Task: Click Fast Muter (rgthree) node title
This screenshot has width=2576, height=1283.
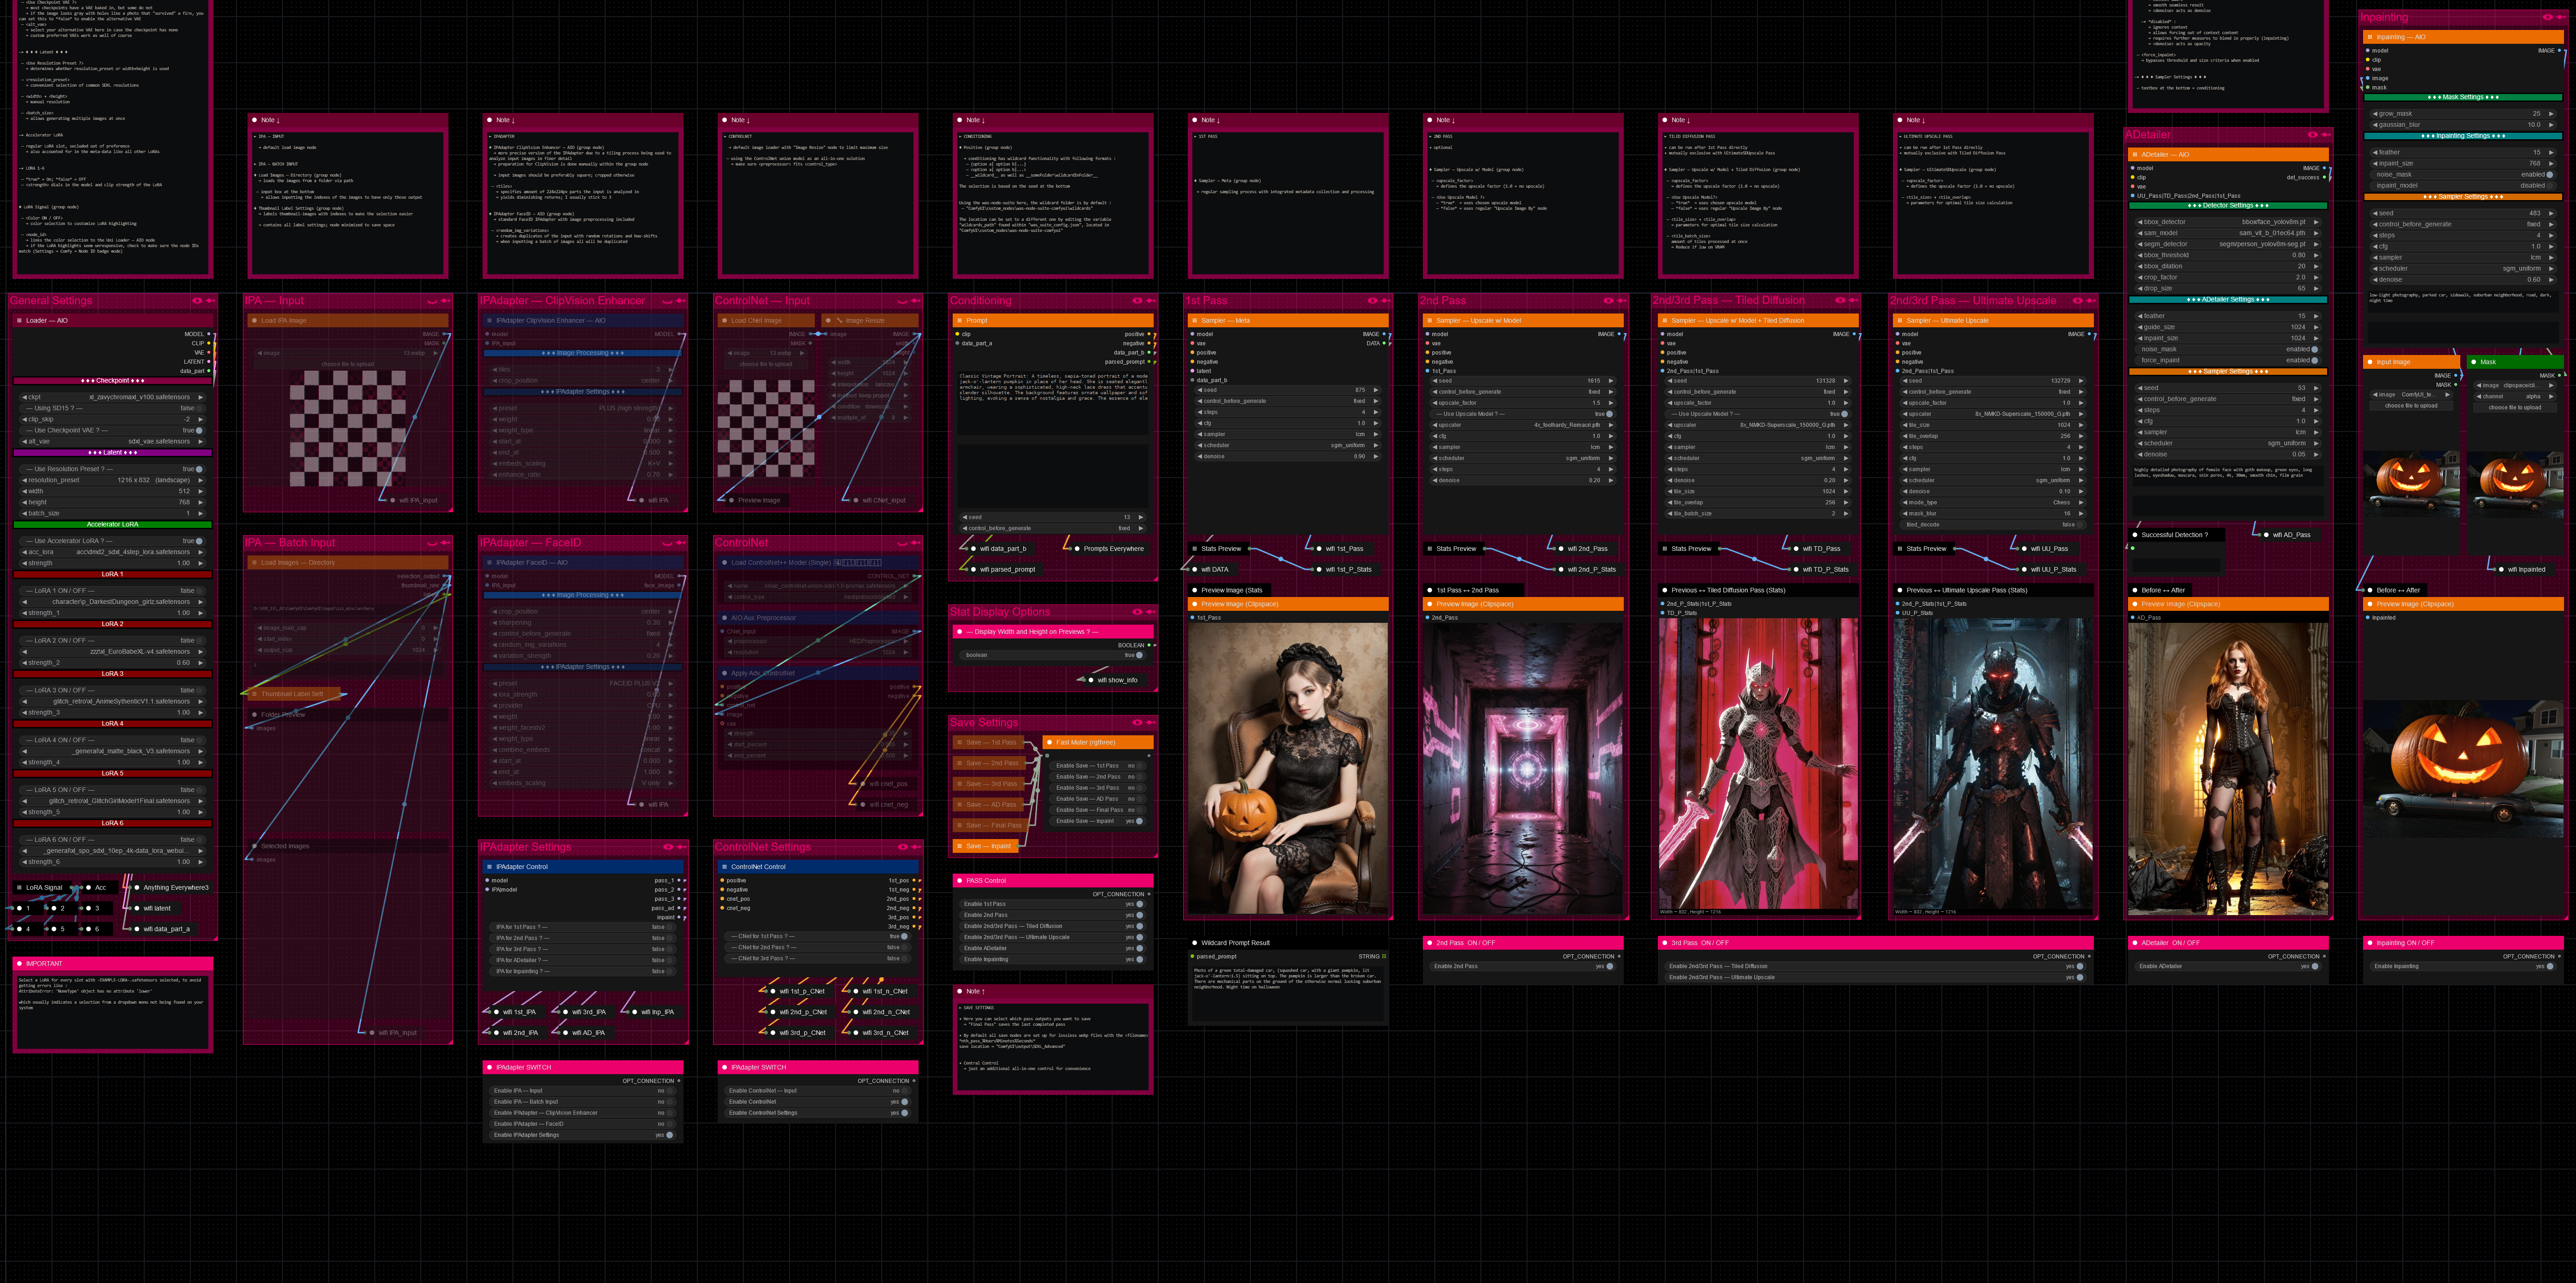Action: [x=1085, y=742]
